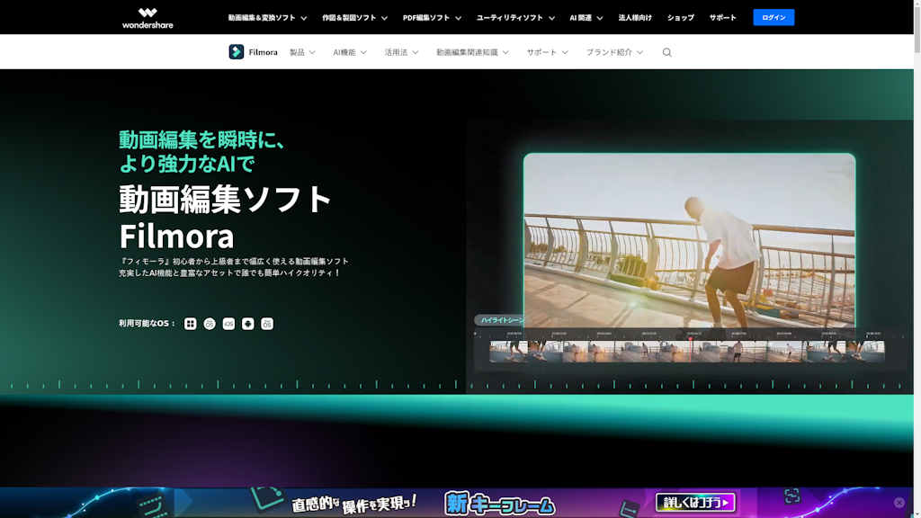Click the Wondershare logo

148,18
